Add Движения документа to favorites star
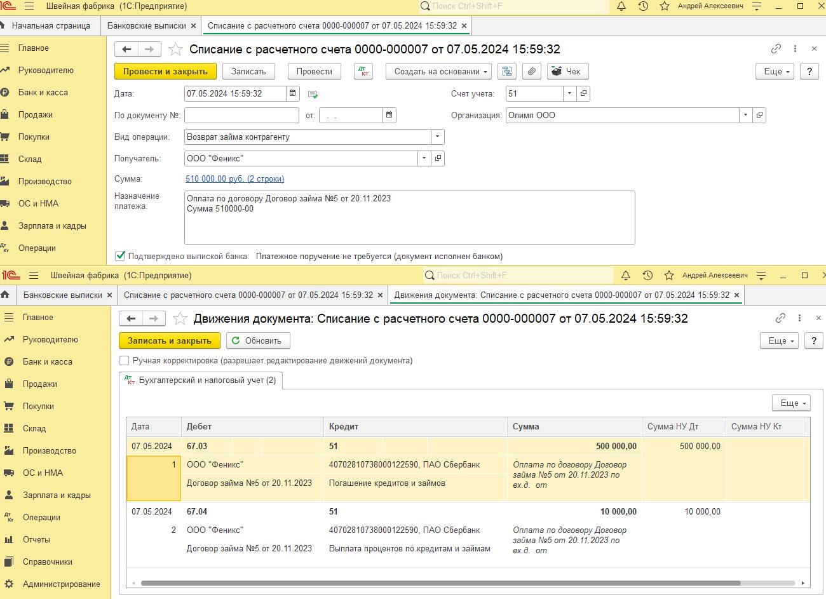The image size is (826, 599). (180, 318)
